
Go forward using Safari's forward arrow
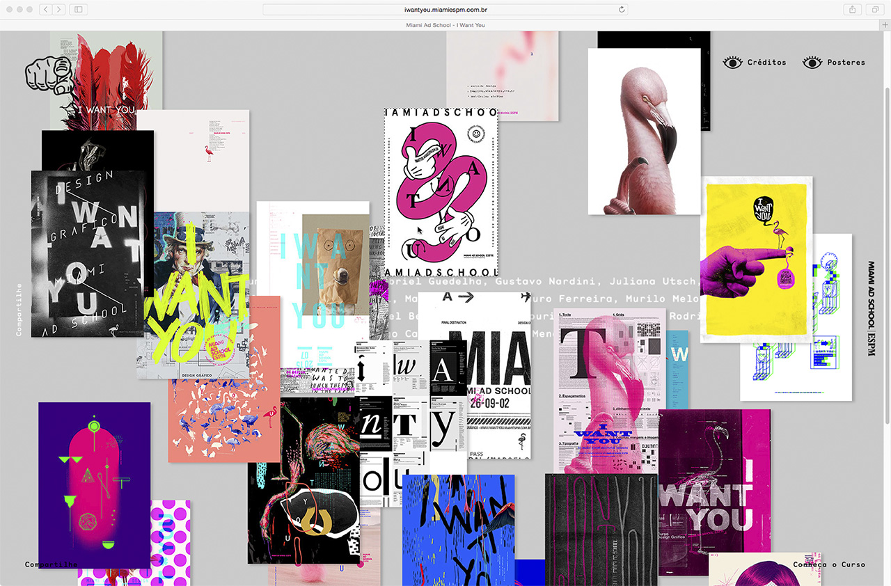[x=58, y=10]
